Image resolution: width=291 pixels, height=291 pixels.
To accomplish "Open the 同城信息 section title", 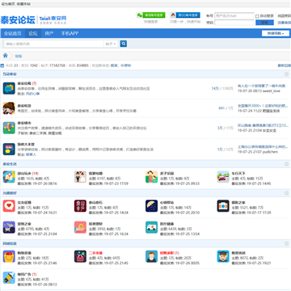I will coord(10,243).
